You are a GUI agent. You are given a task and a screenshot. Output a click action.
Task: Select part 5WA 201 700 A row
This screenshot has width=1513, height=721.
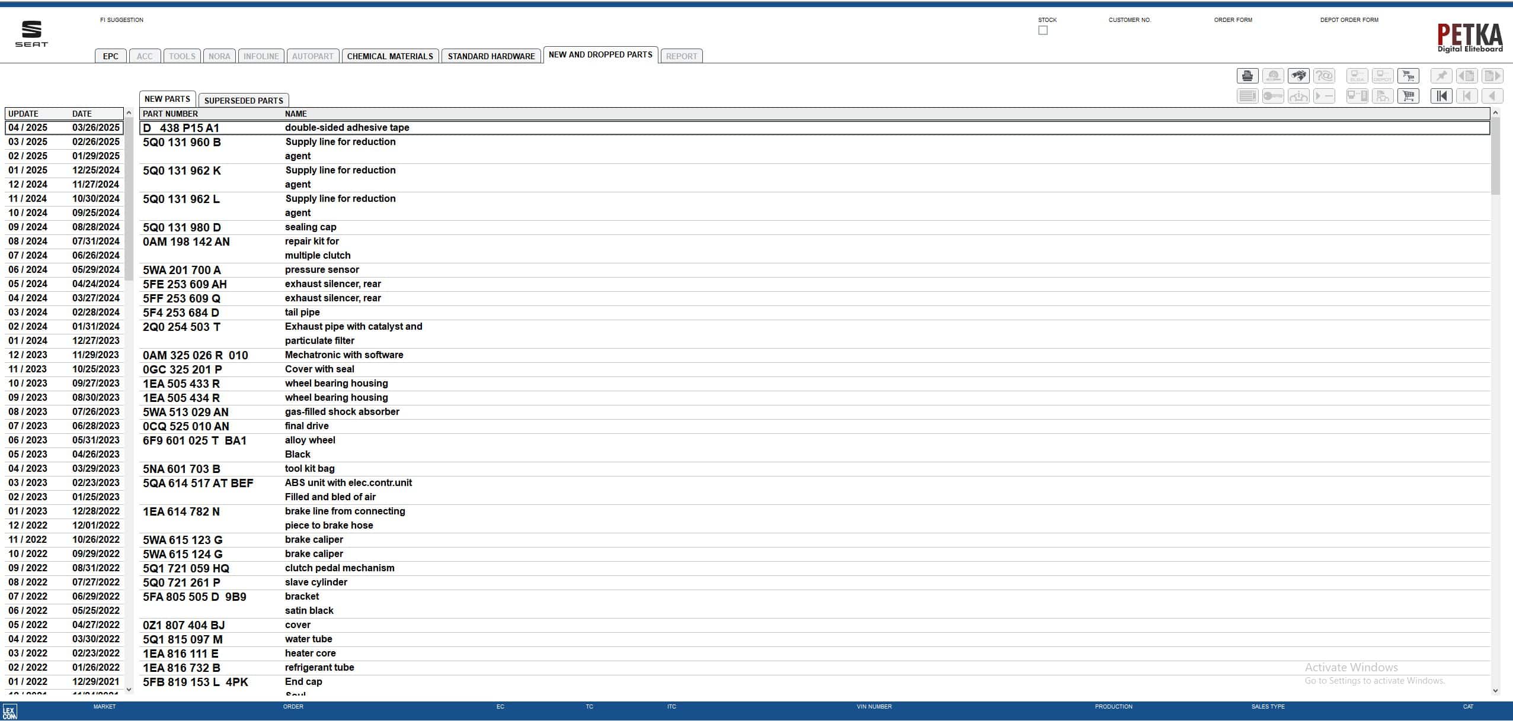(182, 271)
